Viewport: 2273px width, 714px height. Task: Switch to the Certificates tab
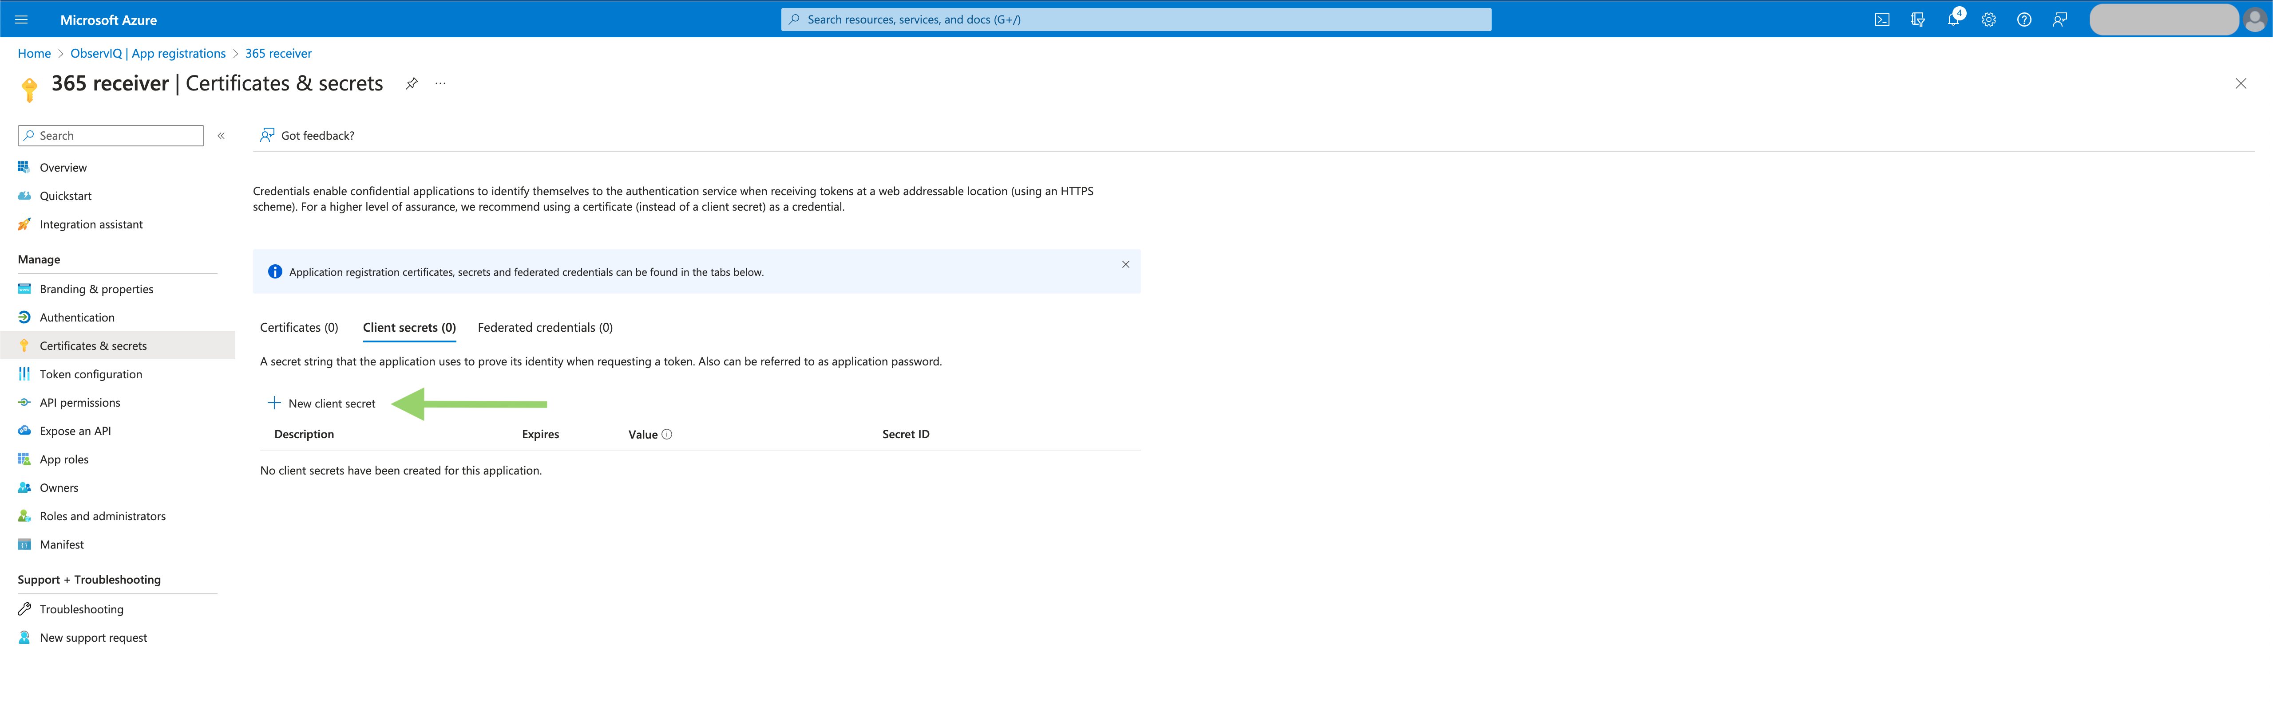pyautogui.click(x=298, y=327)
